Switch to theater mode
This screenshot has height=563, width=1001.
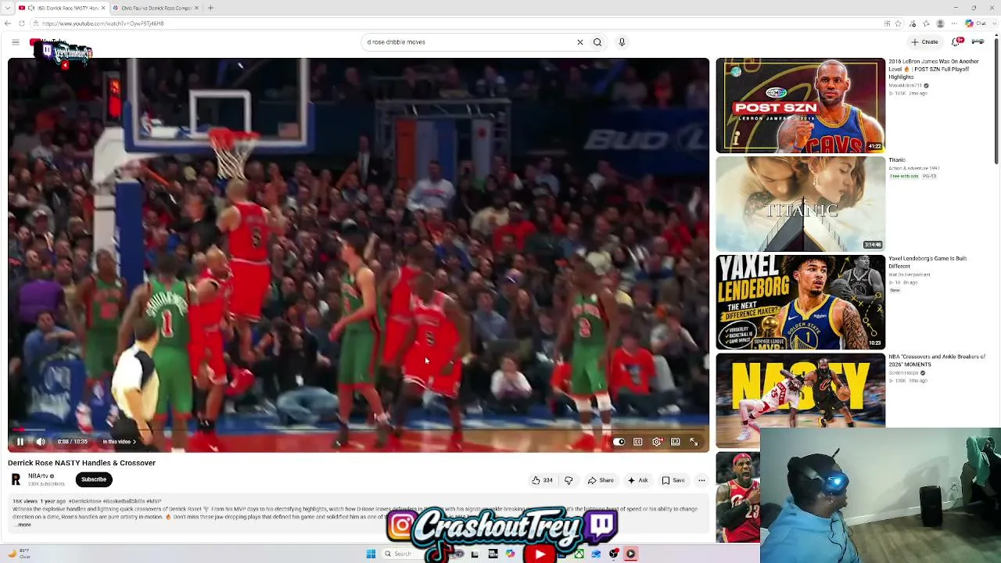[x=676, y=442]
